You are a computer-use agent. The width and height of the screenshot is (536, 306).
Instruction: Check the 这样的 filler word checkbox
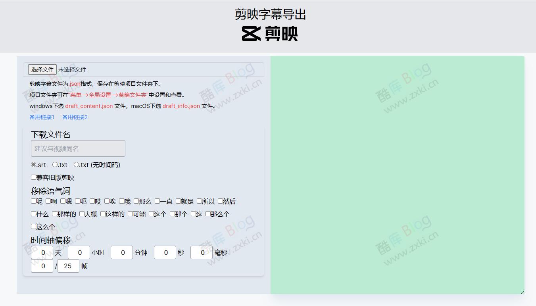(103, 214)
